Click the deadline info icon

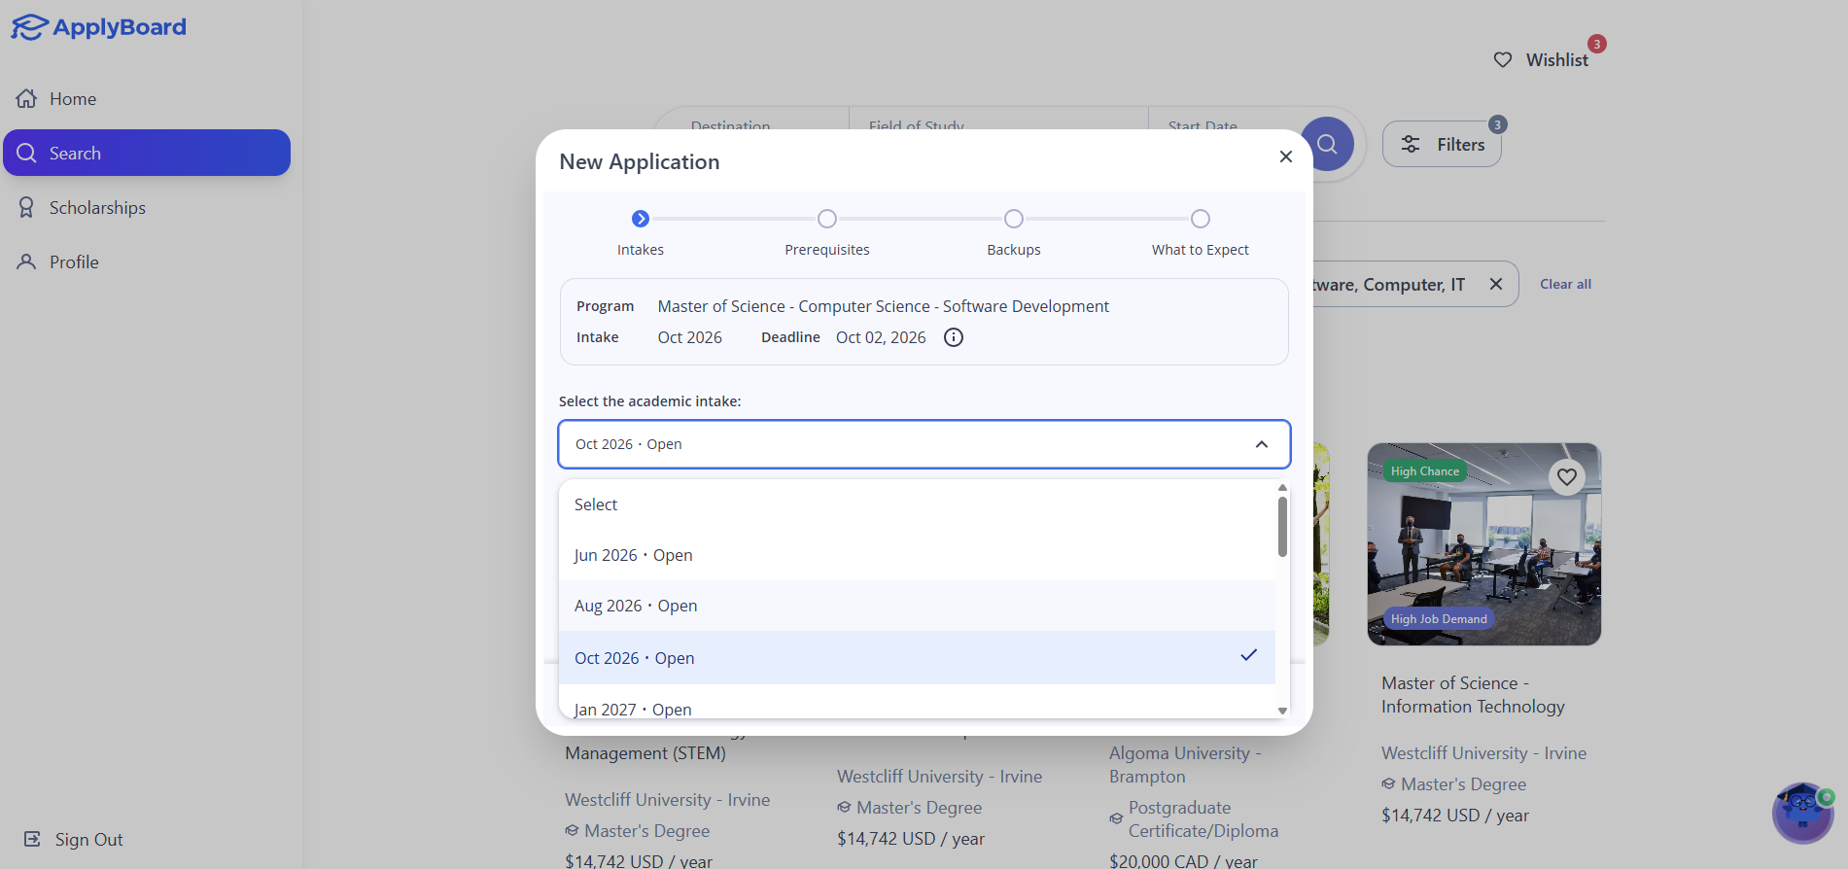[954, 337]
